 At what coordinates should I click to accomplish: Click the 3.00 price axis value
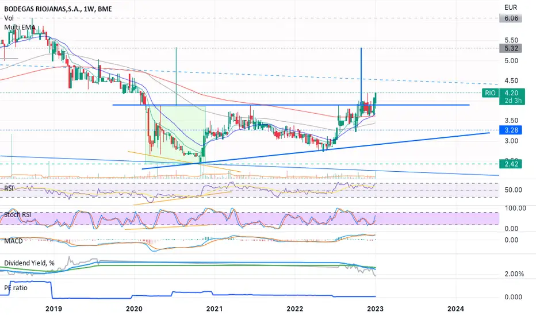click(x=511, y=141)
